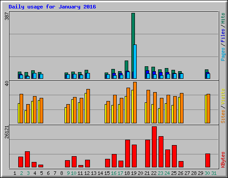The image size is (228, 178).
Task: Click day label 22 on the x-axis
Action: pos(154,173)
